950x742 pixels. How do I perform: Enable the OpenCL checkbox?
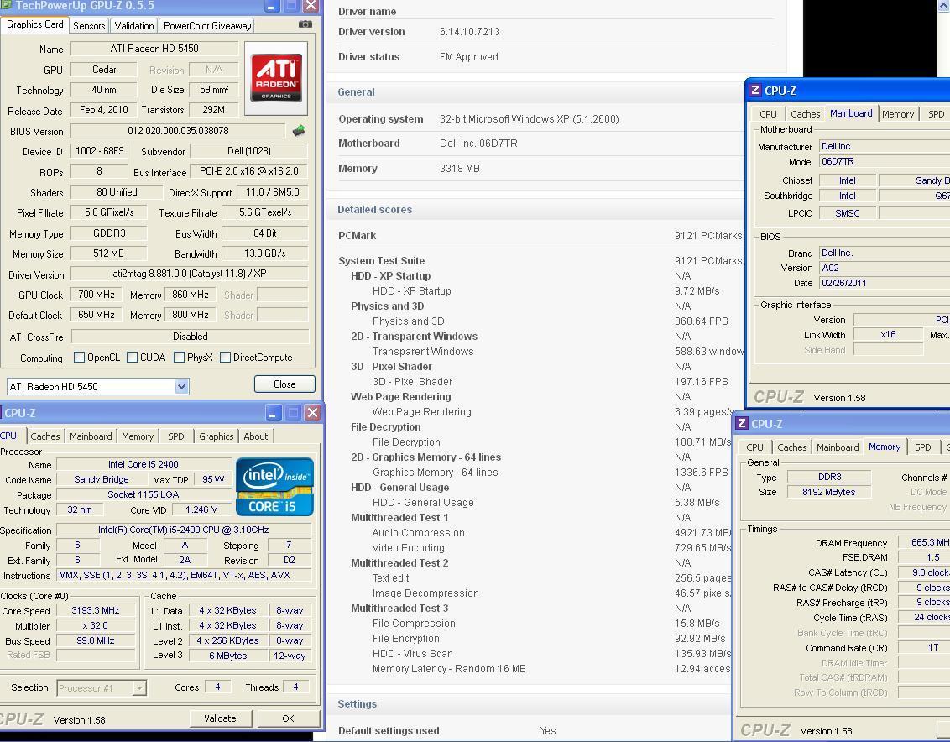[x=79, y=357]
